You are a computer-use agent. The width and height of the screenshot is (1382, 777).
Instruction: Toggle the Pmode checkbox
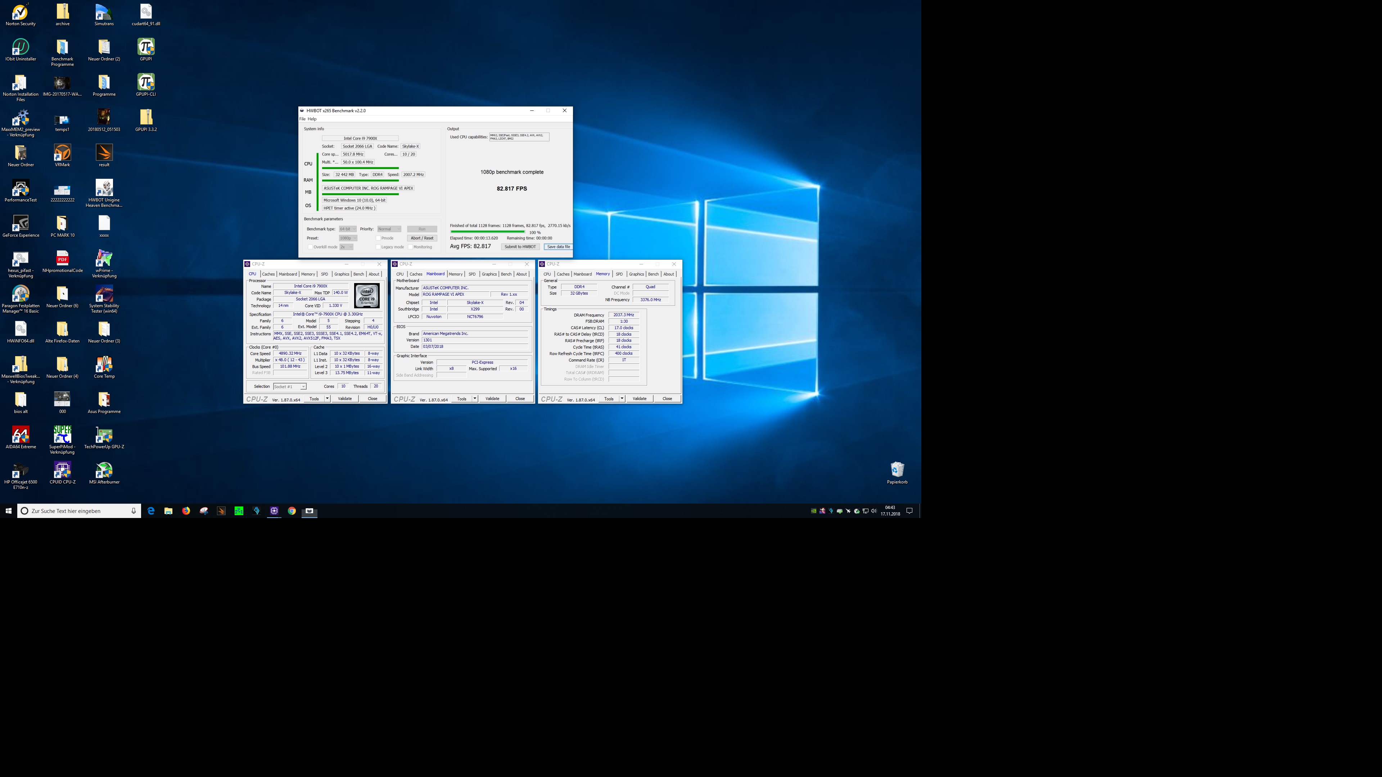[x=378, y=238]
